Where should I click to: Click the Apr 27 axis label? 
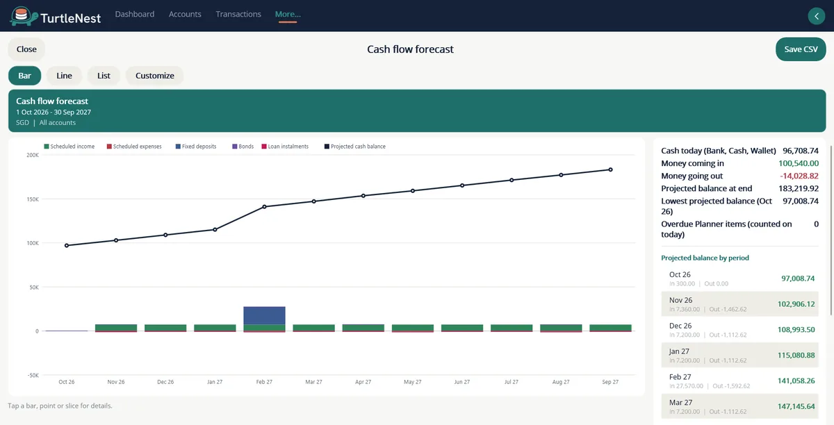pyautogui.click(x=363, y=382)
